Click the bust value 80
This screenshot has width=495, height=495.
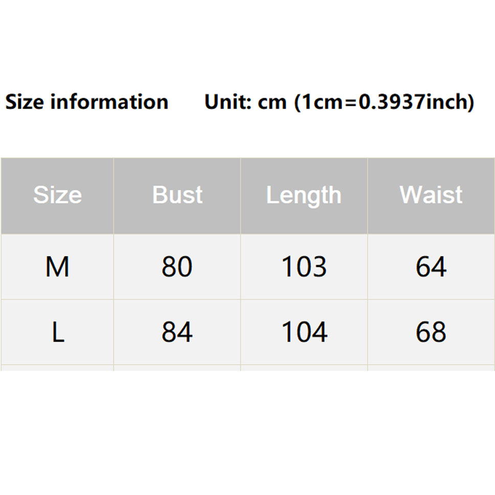[x=177, y=267]
